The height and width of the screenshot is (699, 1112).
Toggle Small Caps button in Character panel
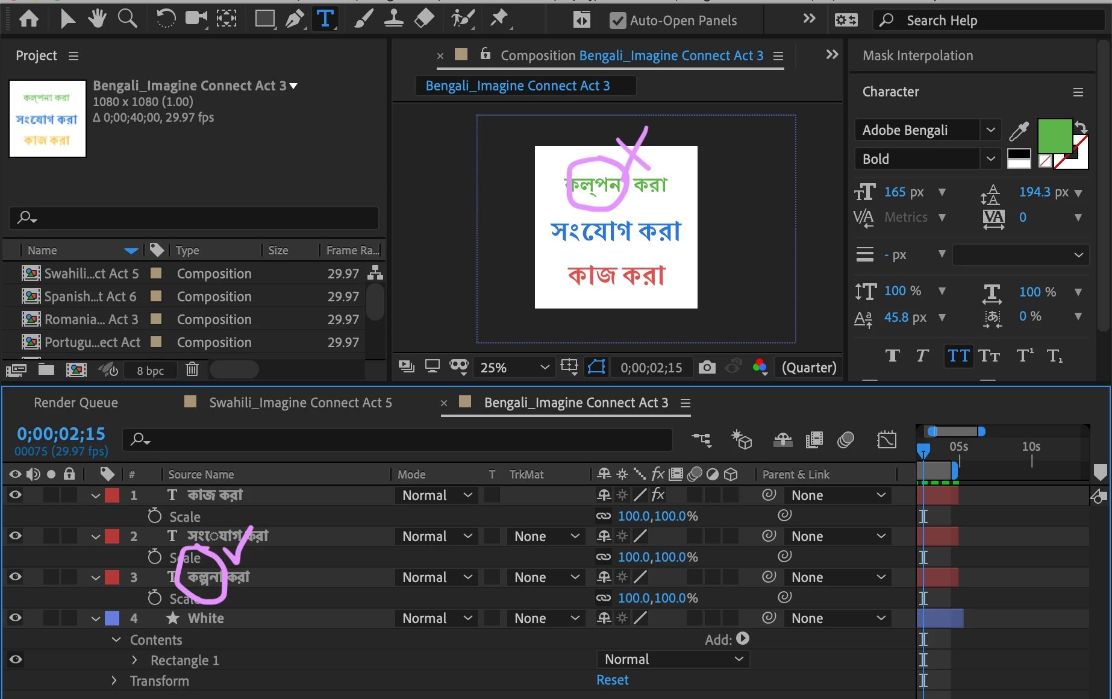[x=989, y=356]
